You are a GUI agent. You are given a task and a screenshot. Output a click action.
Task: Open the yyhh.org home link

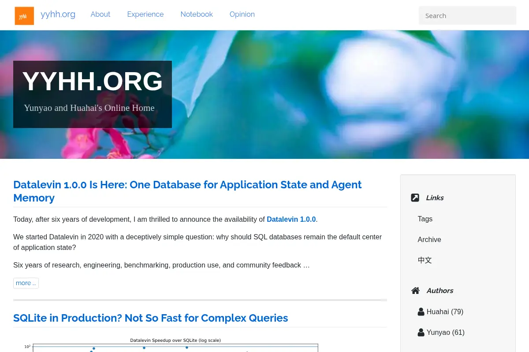click(x=58, y=14)
